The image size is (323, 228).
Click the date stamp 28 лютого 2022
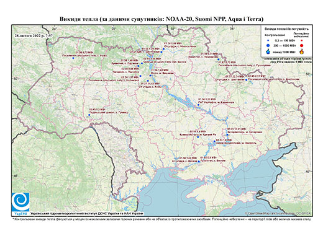[34, 35]
